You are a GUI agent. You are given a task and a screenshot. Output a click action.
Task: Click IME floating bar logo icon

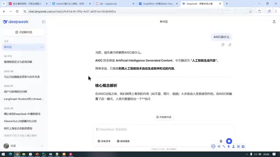click(213, 147)
